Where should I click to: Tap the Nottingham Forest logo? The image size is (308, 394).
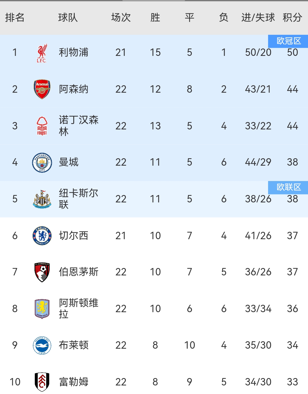coord(42,126)
